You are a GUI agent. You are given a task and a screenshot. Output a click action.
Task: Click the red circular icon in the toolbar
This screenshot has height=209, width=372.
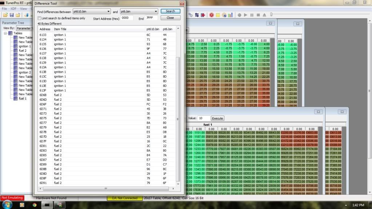(x=211, y=15)
